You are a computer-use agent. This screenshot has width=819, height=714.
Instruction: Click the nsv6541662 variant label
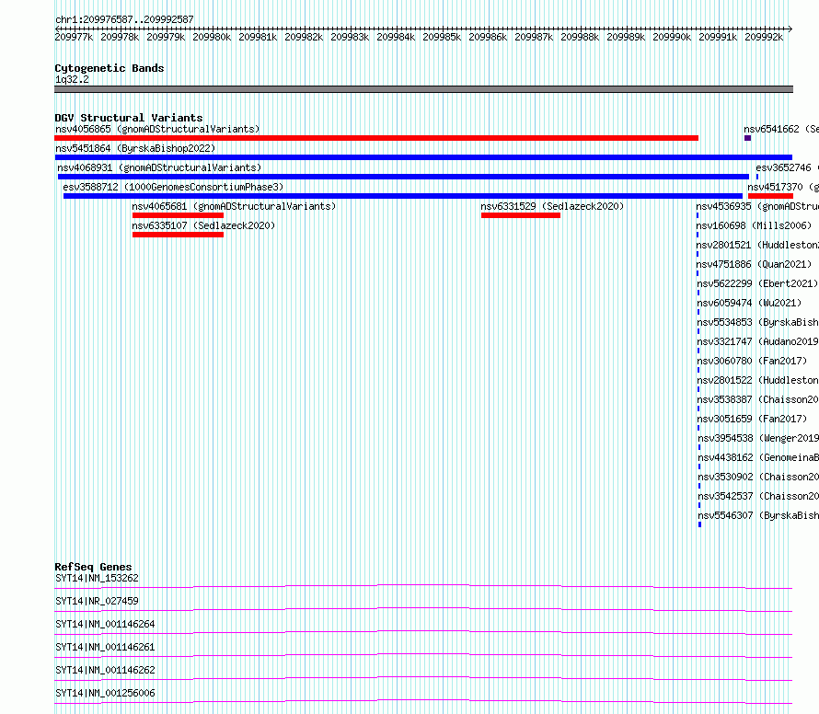coord(781,129)
